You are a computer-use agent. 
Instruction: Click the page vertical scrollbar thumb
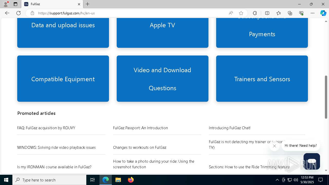(326, 97)
